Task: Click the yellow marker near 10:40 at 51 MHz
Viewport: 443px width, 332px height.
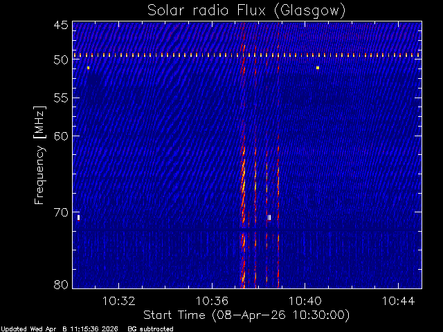Action: point(318,68)
